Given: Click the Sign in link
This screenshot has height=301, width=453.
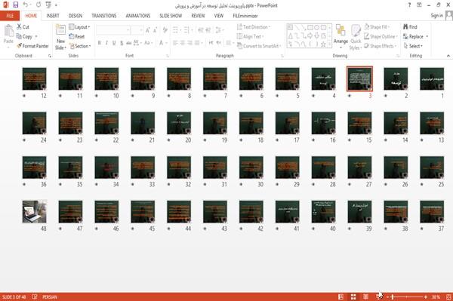Looking at the screenshot, I should [x=436, y=16].
